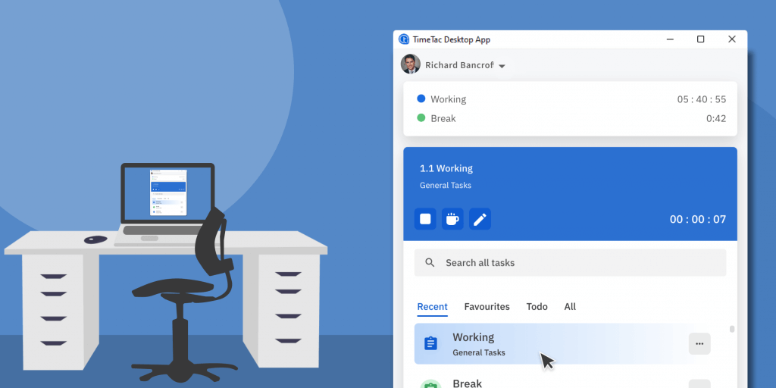Click the green Break task icon in the list

point(430,384)
